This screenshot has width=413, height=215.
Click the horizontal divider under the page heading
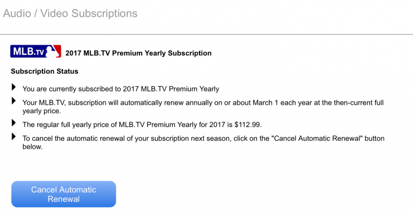click(206, 34)
